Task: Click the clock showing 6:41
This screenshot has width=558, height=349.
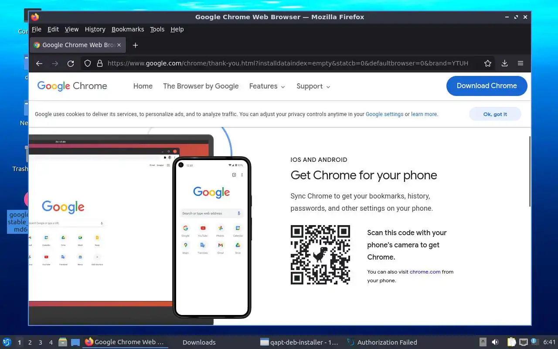Action: (550, 342)
